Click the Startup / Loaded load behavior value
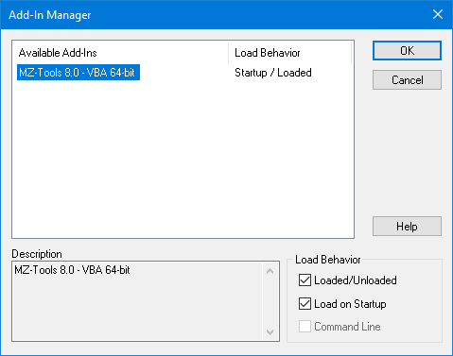The width and height of the screenshot is (453, 356). (x=273, y=73)
